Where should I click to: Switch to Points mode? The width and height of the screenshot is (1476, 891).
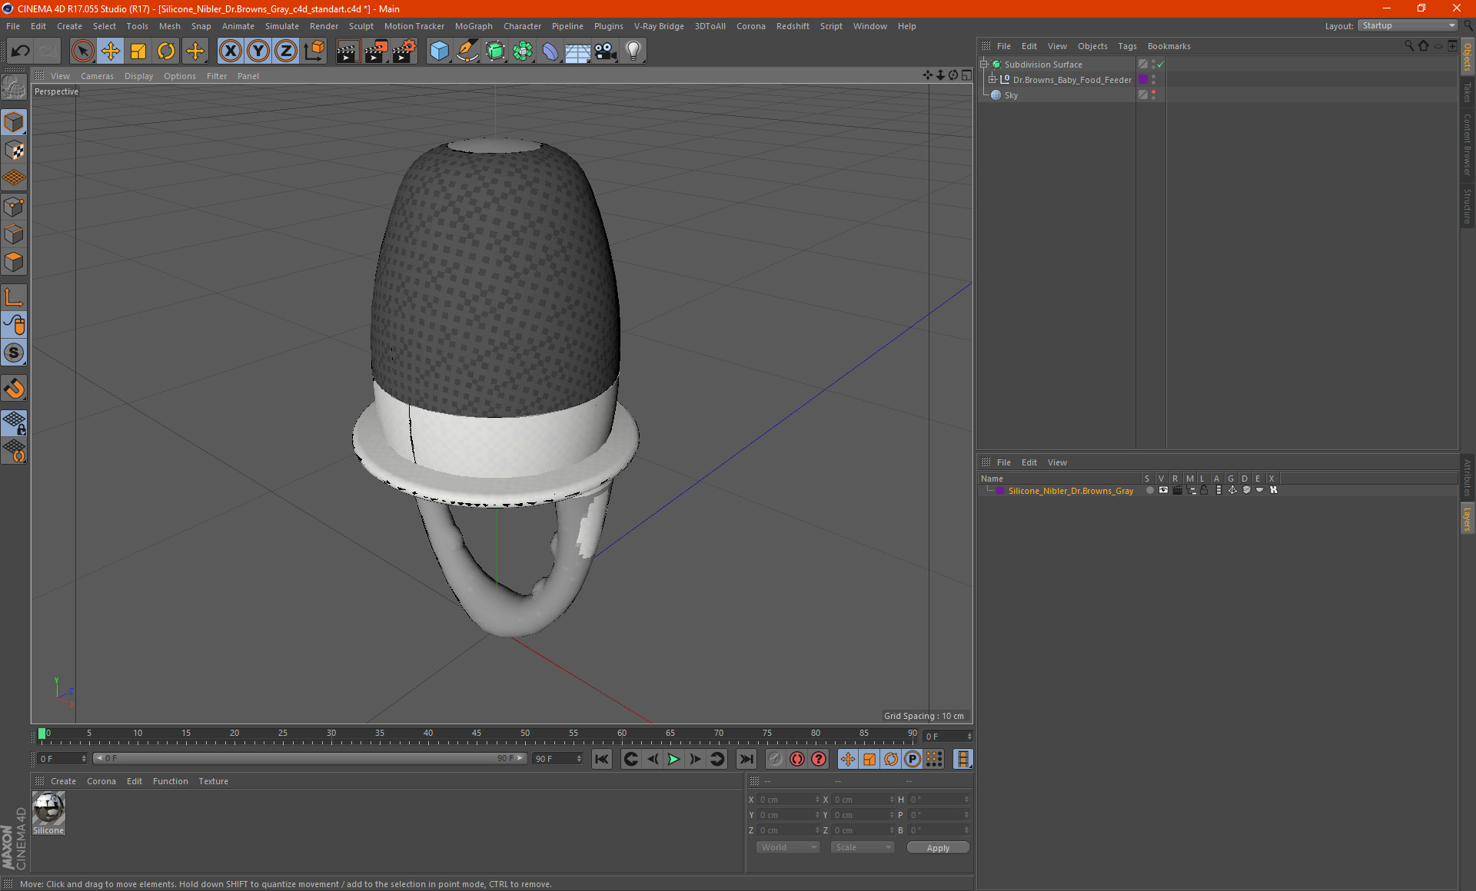14,207
